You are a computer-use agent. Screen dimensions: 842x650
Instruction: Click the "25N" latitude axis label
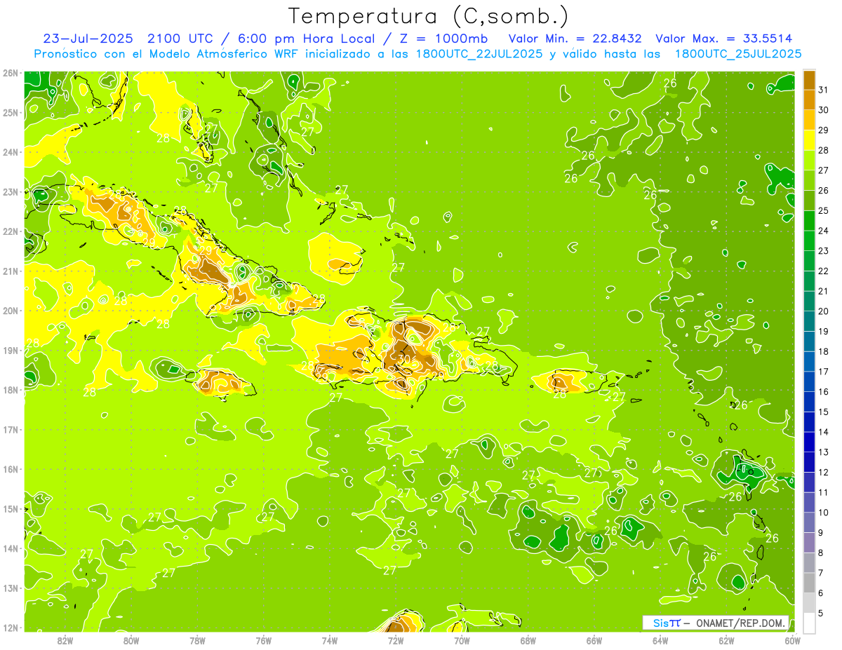click(x=10, y=112)
